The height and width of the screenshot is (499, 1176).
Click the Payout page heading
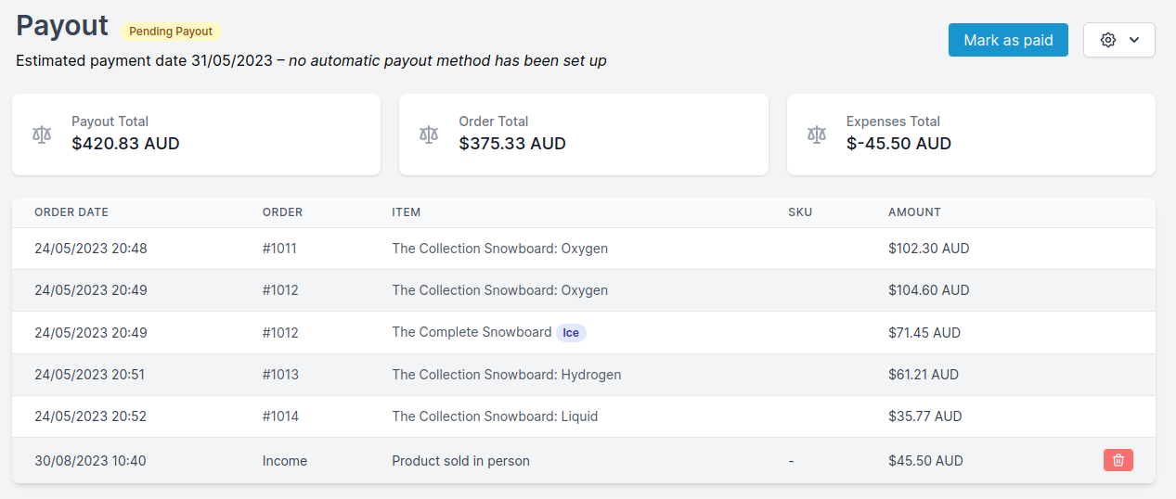pyautogui.click(x=62, y=26)
